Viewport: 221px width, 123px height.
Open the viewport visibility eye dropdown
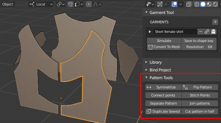pos(150,4)
